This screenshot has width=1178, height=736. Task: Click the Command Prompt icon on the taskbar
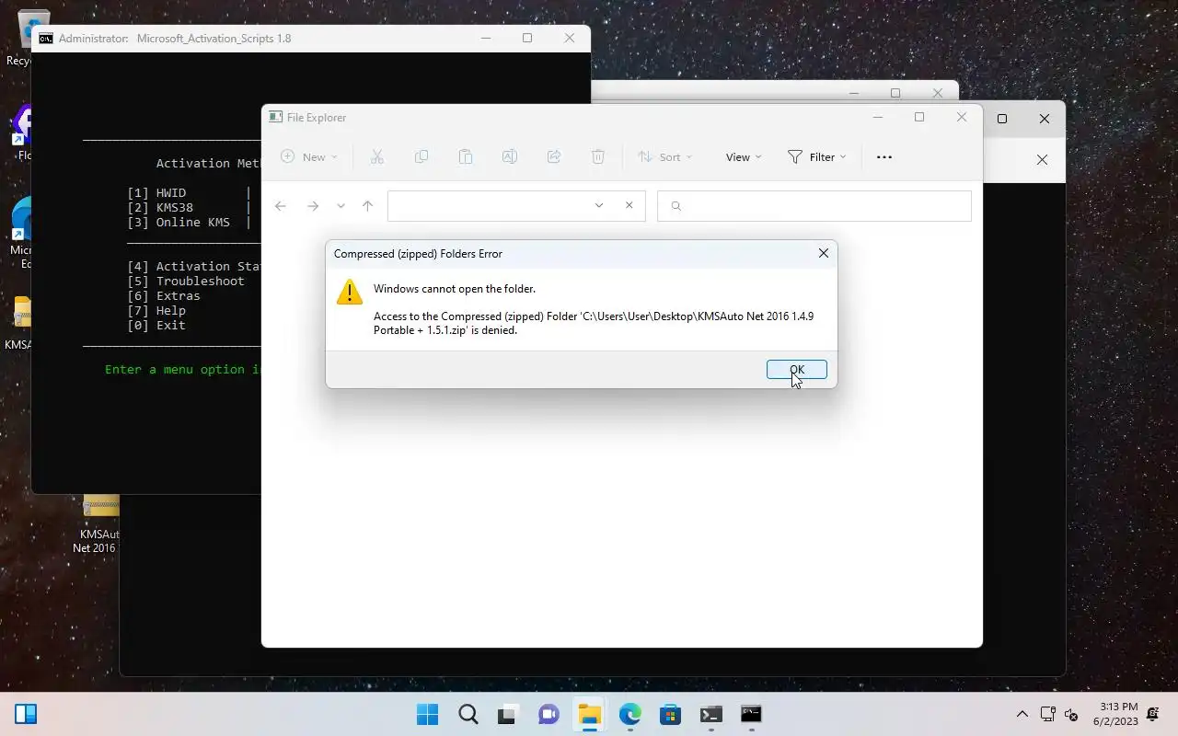751,714
